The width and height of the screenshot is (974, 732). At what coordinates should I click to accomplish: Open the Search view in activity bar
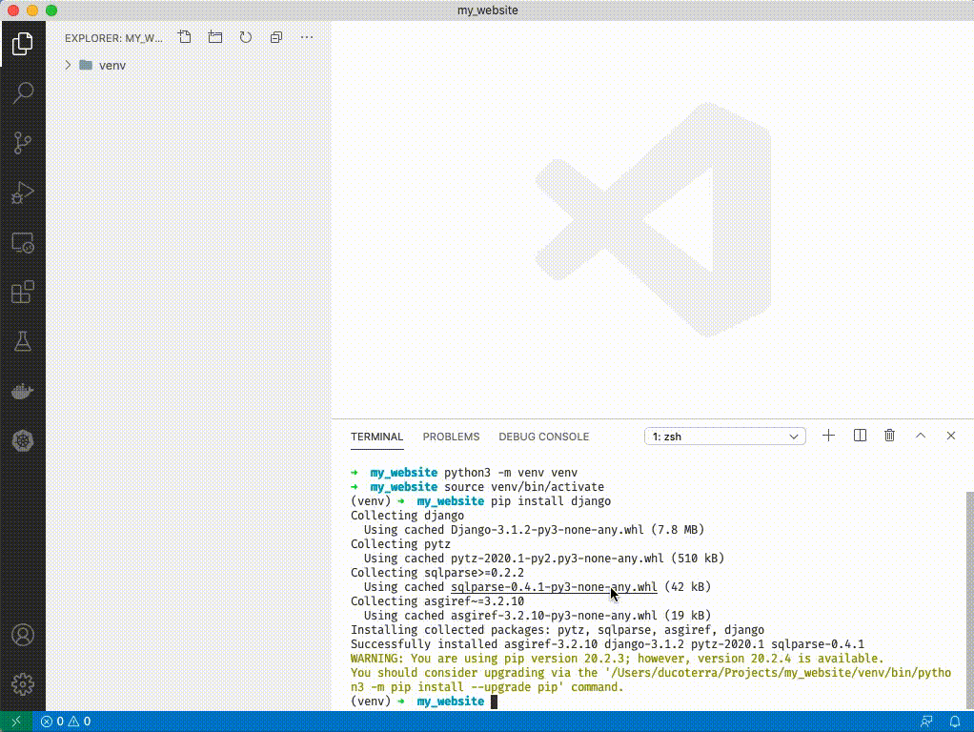point(22,92)
